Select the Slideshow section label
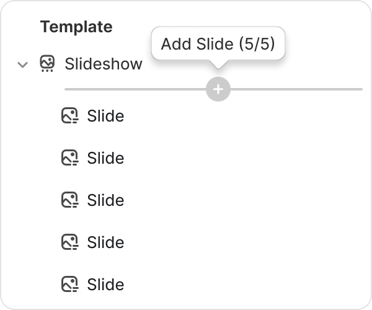This screenshot has height=310, width=372. (103, 63)
